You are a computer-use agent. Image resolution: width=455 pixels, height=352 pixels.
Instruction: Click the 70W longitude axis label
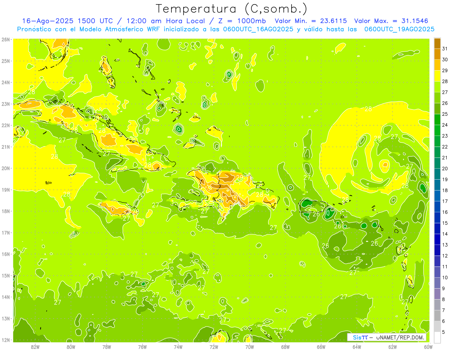click(x=249, y=347)
